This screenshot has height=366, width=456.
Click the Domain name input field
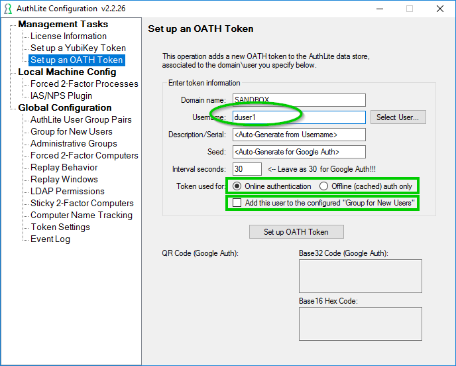[299, 100]
